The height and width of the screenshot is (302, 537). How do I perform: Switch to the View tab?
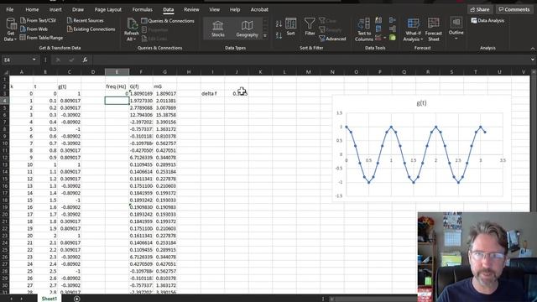pyautogui.click(x=215, y=9)
